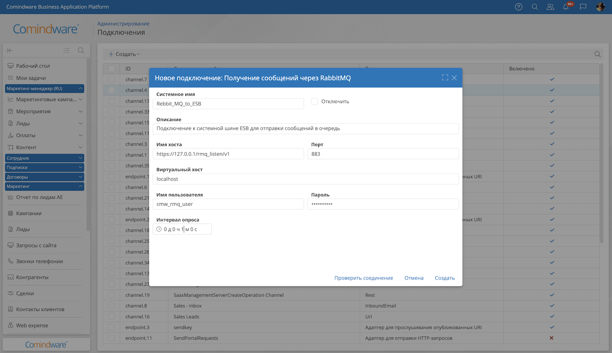Click the Проверить соединение button
The width and height of the screenshot is (612, 353).
[364, 278]
